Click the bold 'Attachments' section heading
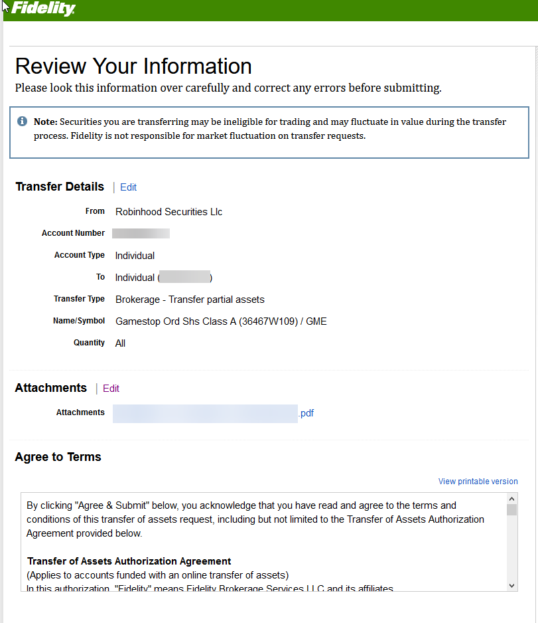The height and width of the screenshot is (623, 538). [x=51, y=388]
